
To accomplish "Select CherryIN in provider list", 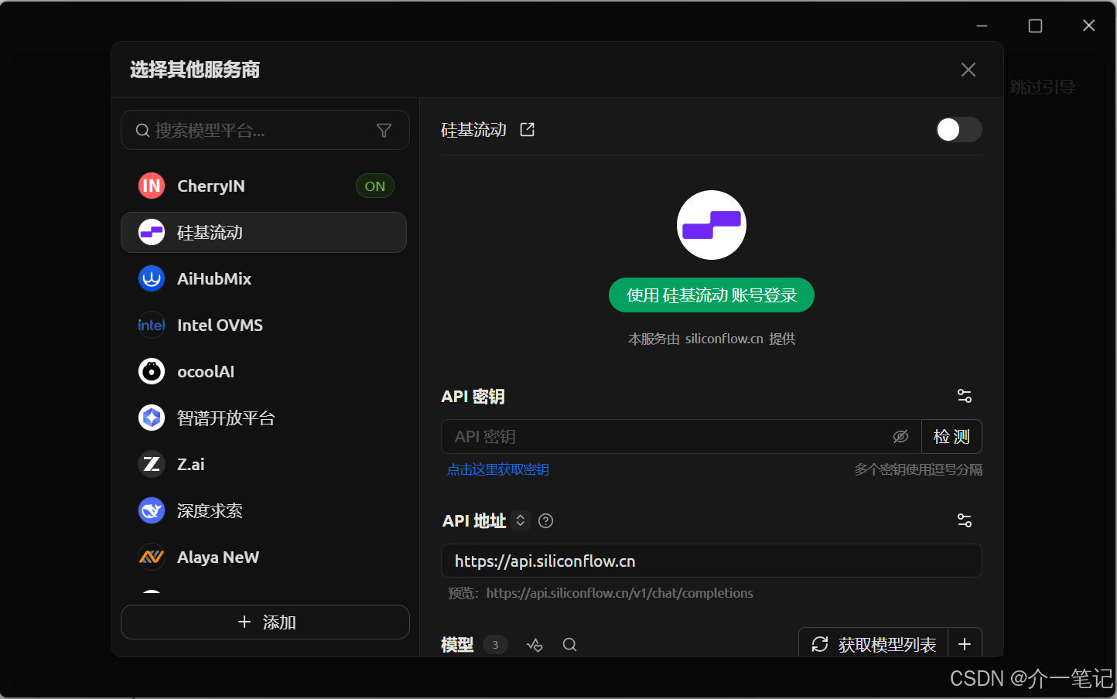I will point(264,186).
